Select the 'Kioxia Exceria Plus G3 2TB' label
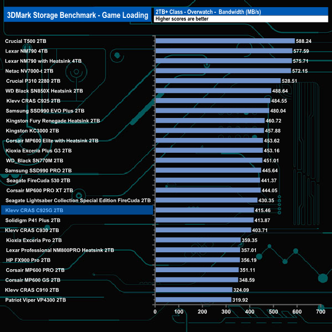Screen dimensions: 332x332 pos(38,151)
